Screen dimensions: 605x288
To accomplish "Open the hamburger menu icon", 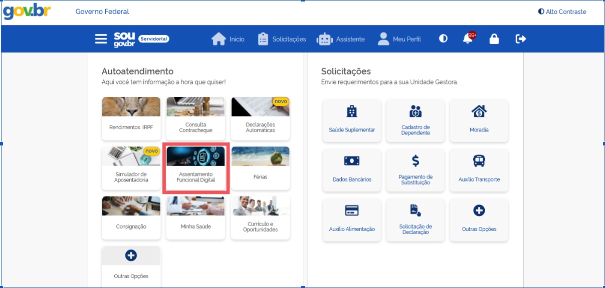I will point(101,39).
